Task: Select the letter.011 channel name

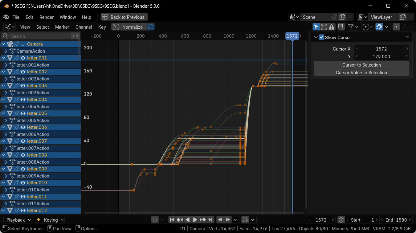Action: tap(37, 197)
